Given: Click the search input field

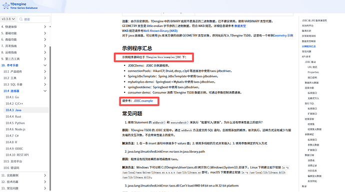Looking at the screenshot, I should coord(33,19).
